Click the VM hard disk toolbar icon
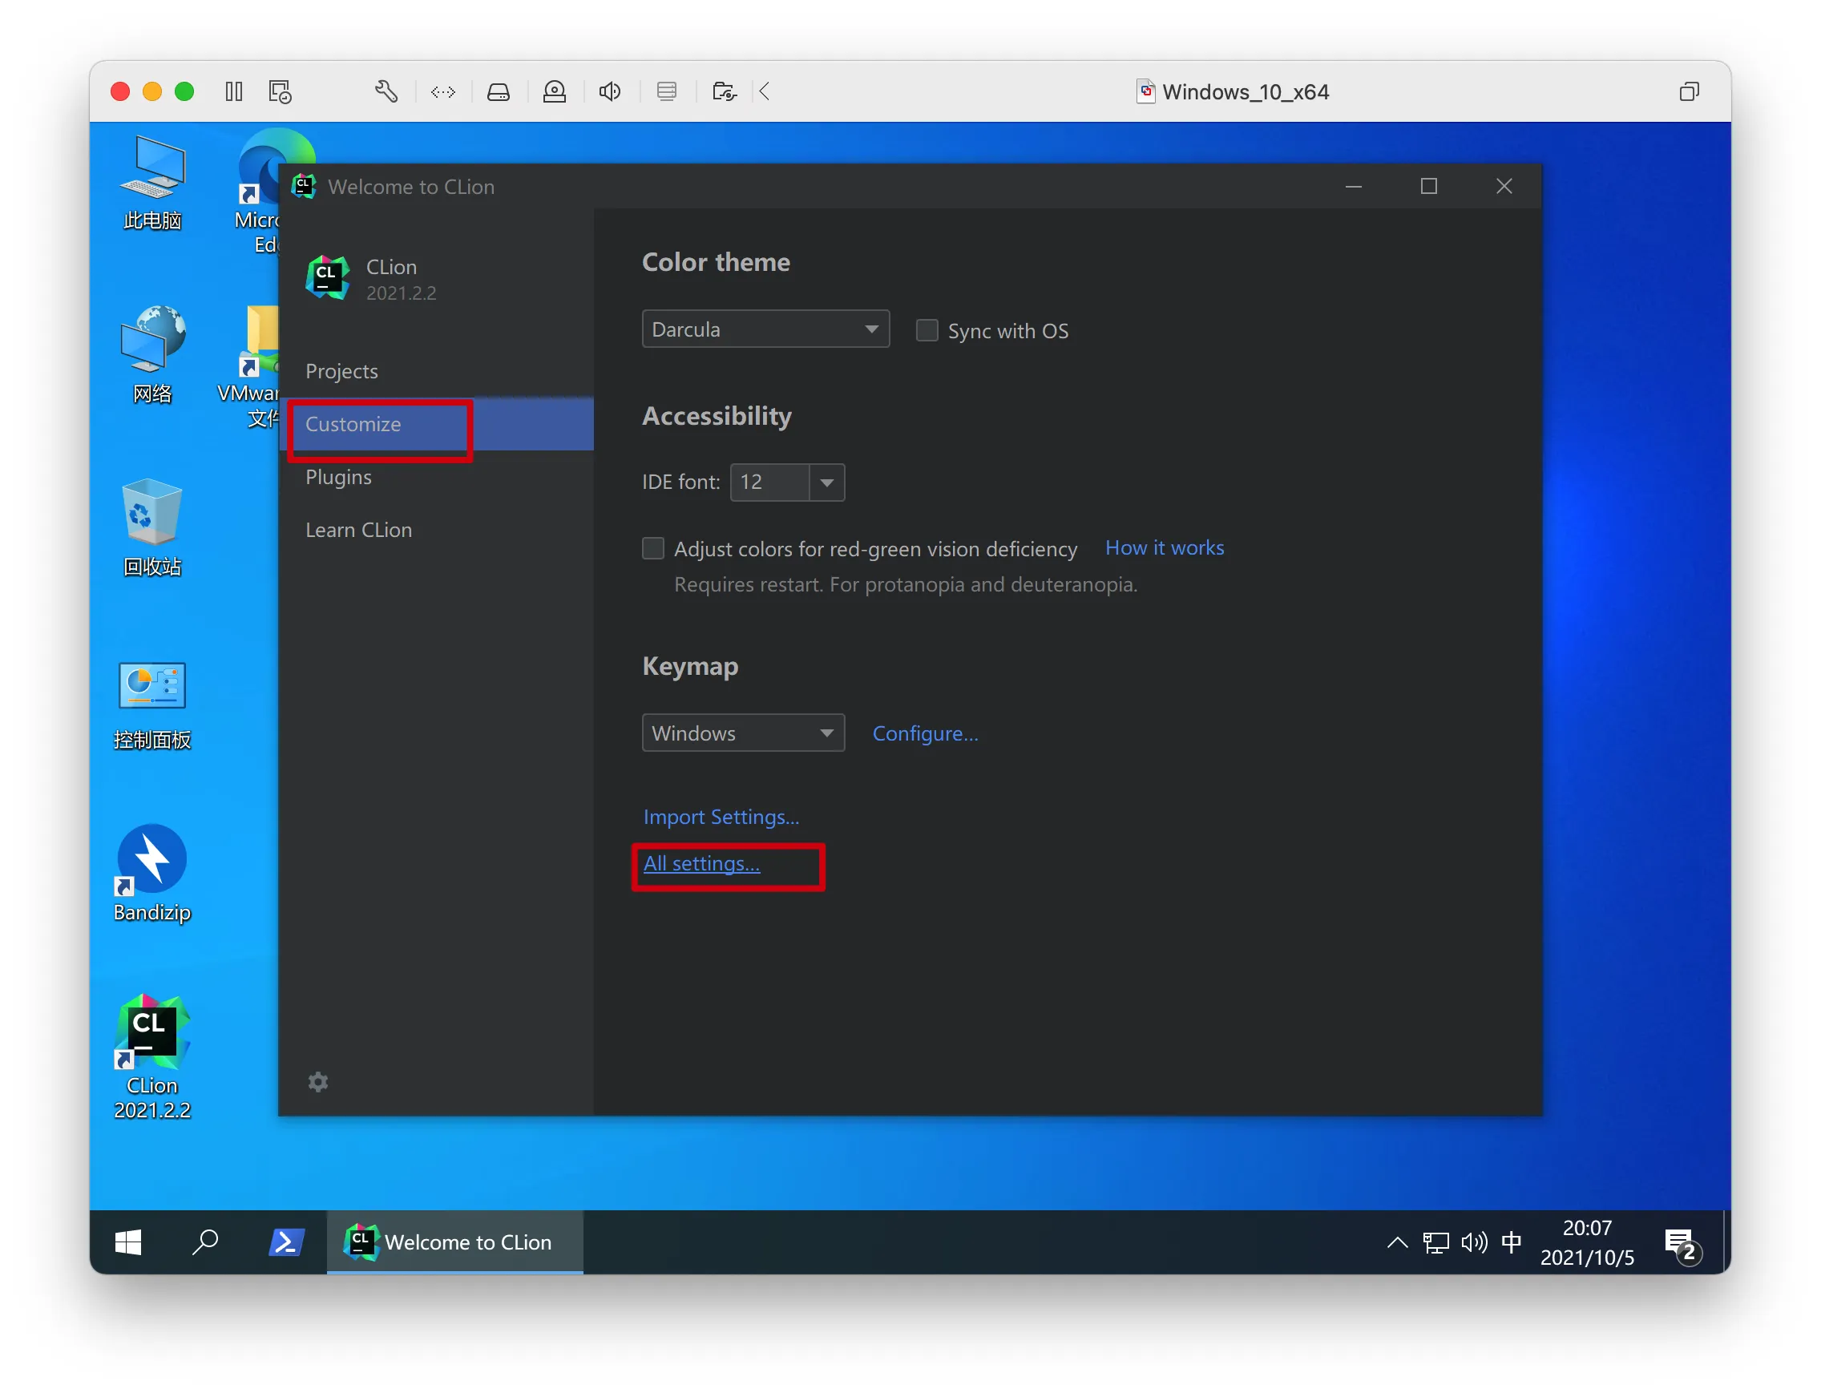 [499, 91]
